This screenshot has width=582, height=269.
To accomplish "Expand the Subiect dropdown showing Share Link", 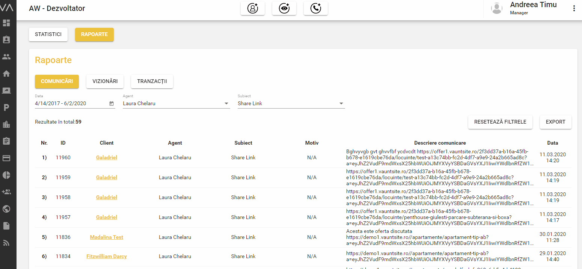I will click(341, 104).
